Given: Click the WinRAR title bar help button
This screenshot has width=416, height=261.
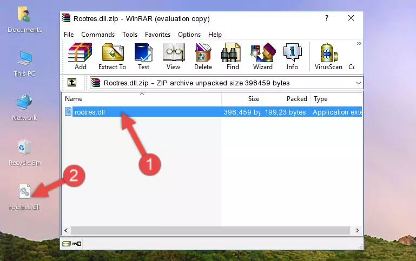Looking at the screenshot, I should [327, 18].
